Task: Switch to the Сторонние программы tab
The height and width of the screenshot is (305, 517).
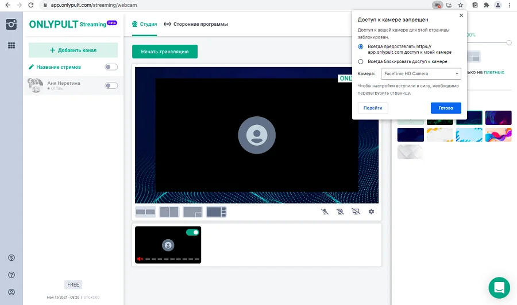Action: [196, 24]
